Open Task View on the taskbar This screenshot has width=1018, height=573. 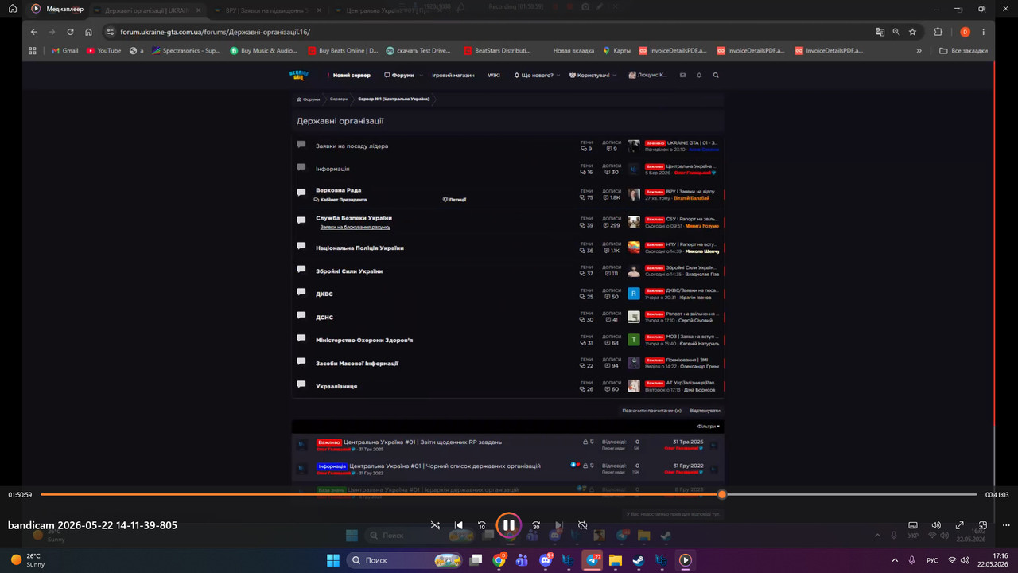pyautogui.click(x=476, y=559)
